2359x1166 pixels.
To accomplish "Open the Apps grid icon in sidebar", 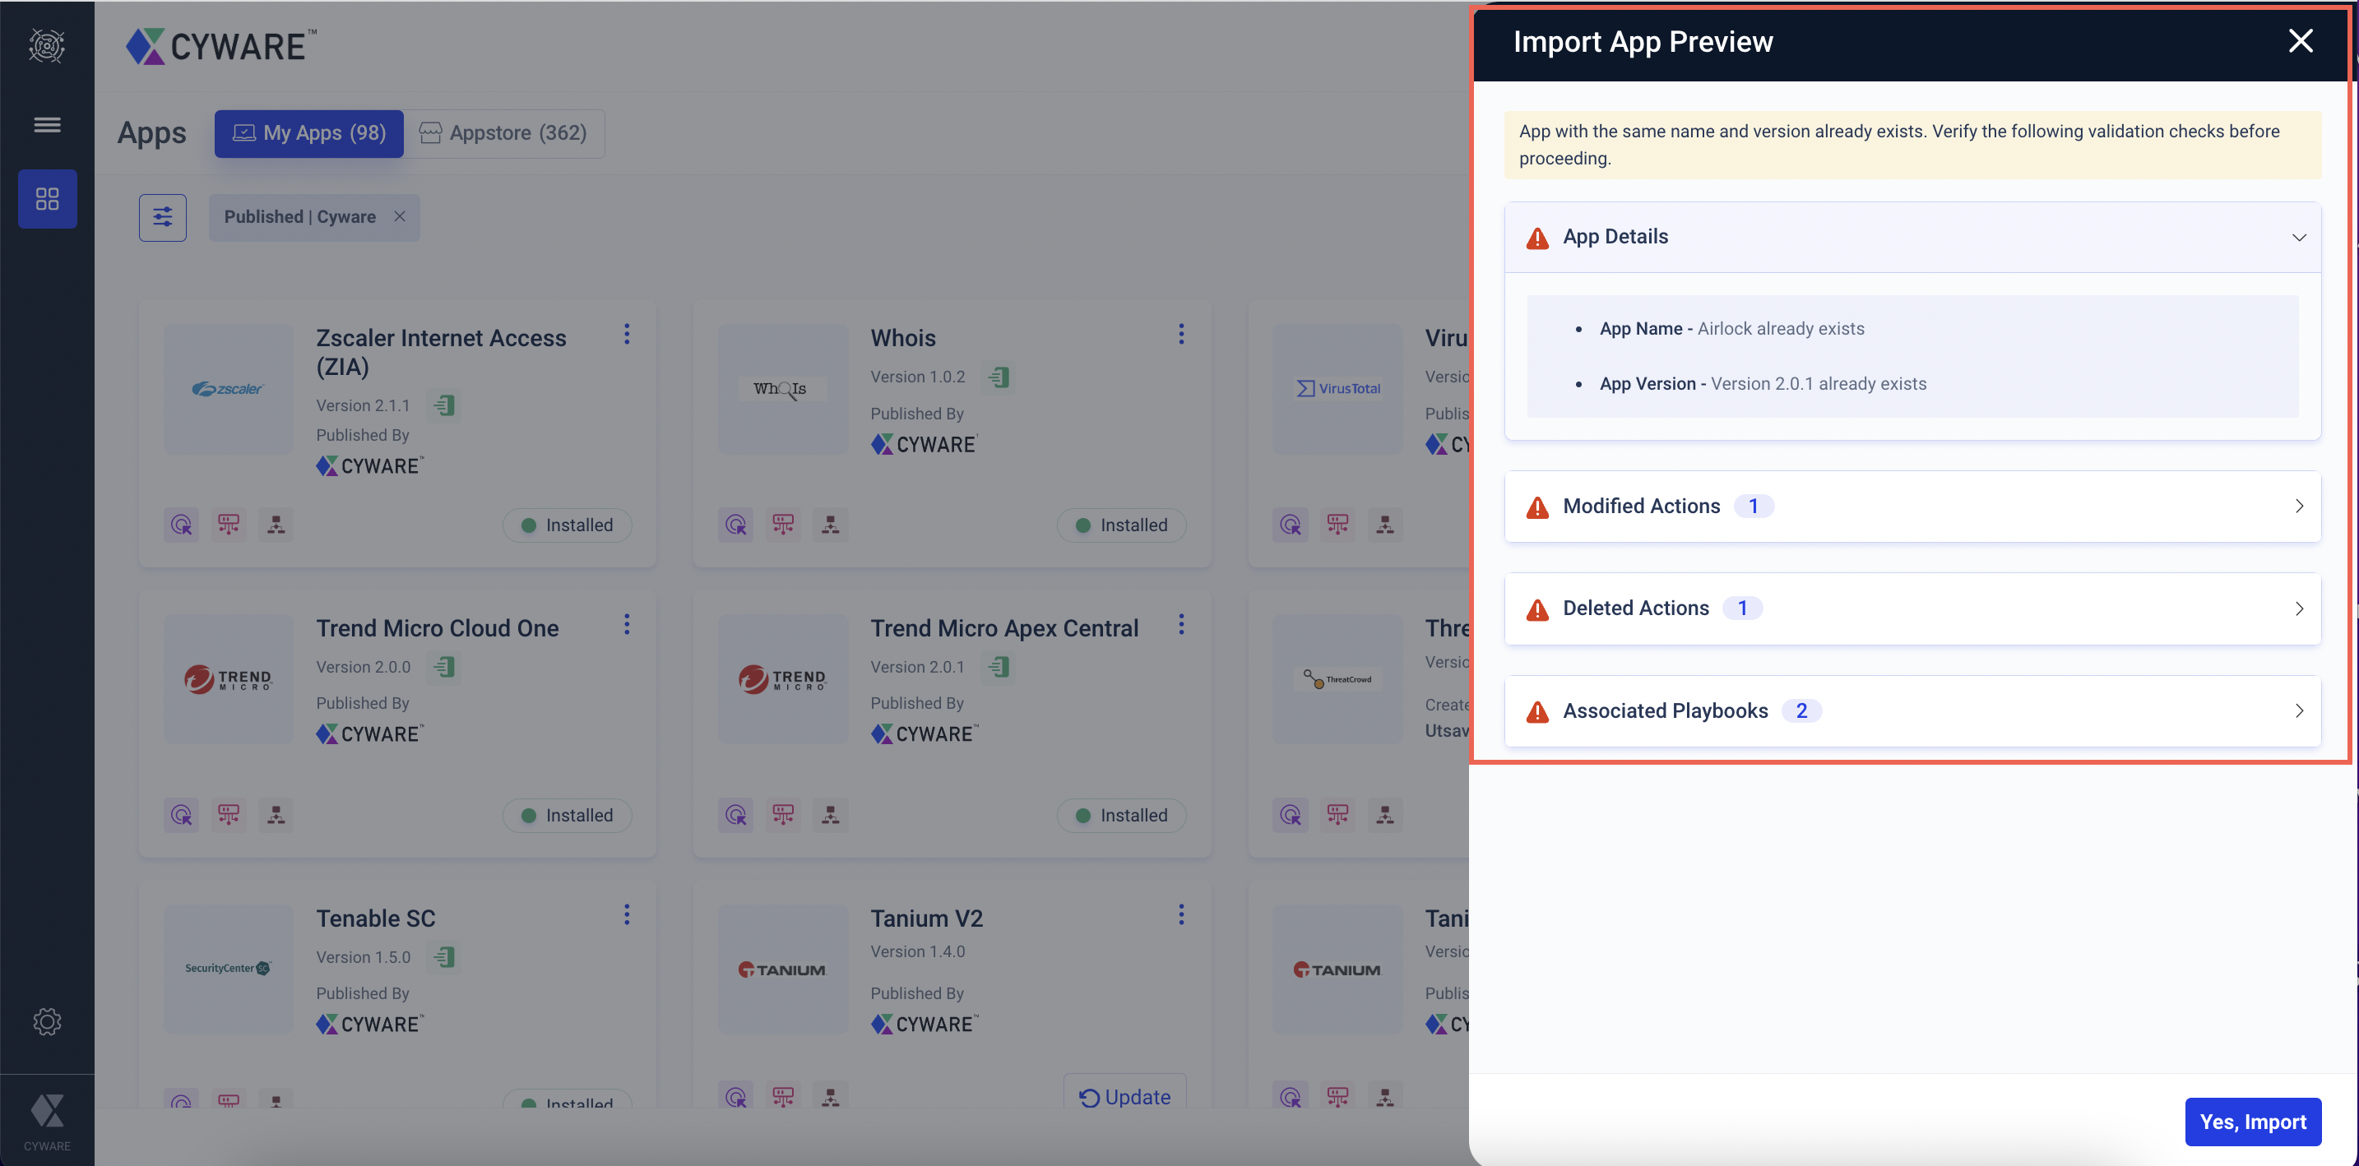I will tap(47, 199).
